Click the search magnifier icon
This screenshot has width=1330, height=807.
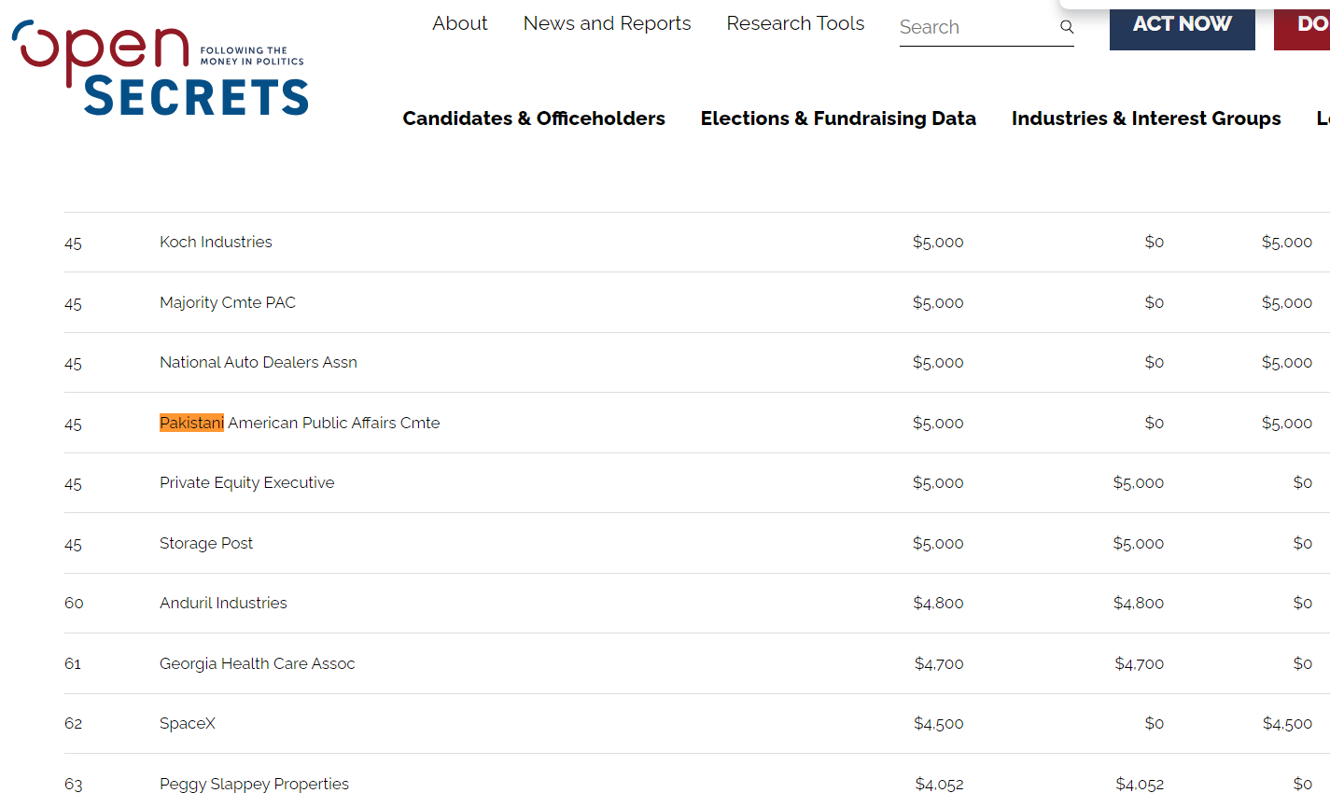click(x=1066, y=27)
